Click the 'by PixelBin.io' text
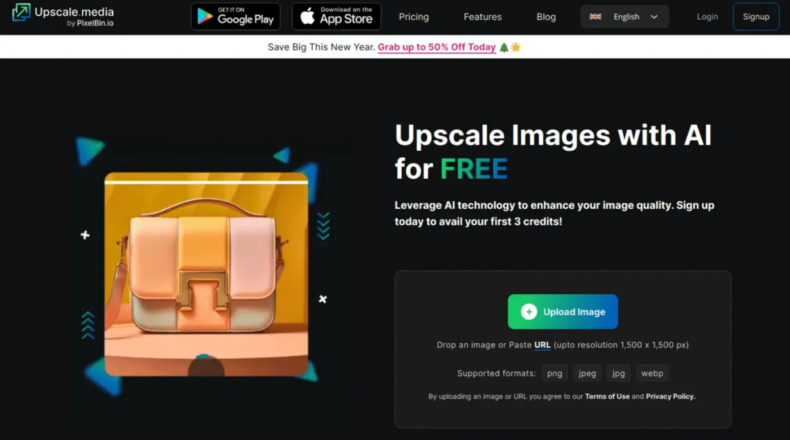 [91, 24]
